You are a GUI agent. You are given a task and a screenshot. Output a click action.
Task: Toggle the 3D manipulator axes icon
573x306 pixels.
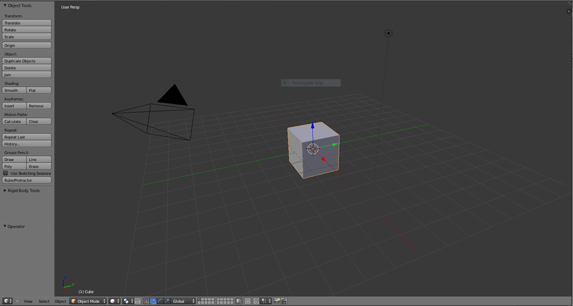(146, 301)
